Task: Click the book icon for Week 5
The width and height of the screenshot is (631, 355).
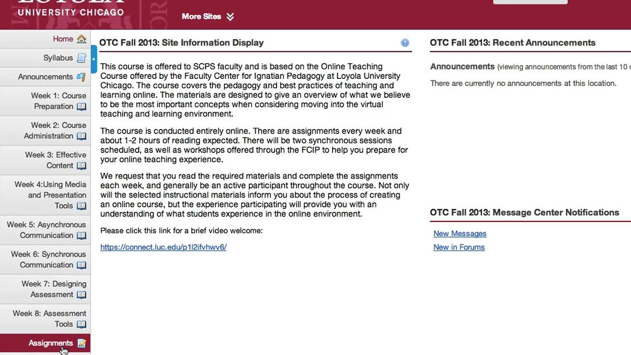Action: 81,236
